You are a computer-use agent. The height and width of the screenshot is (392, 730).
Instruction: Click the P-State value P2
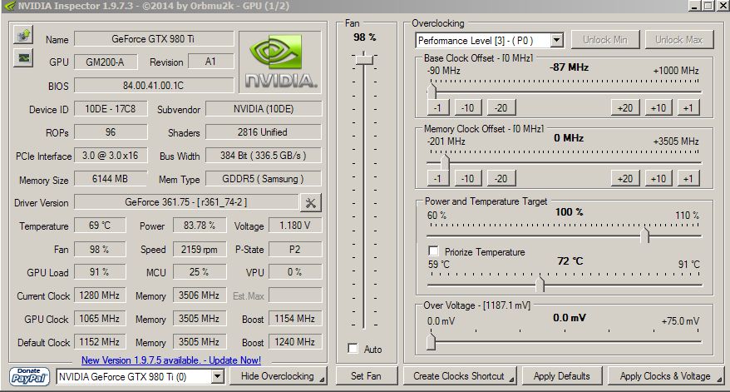pos(295,250)
